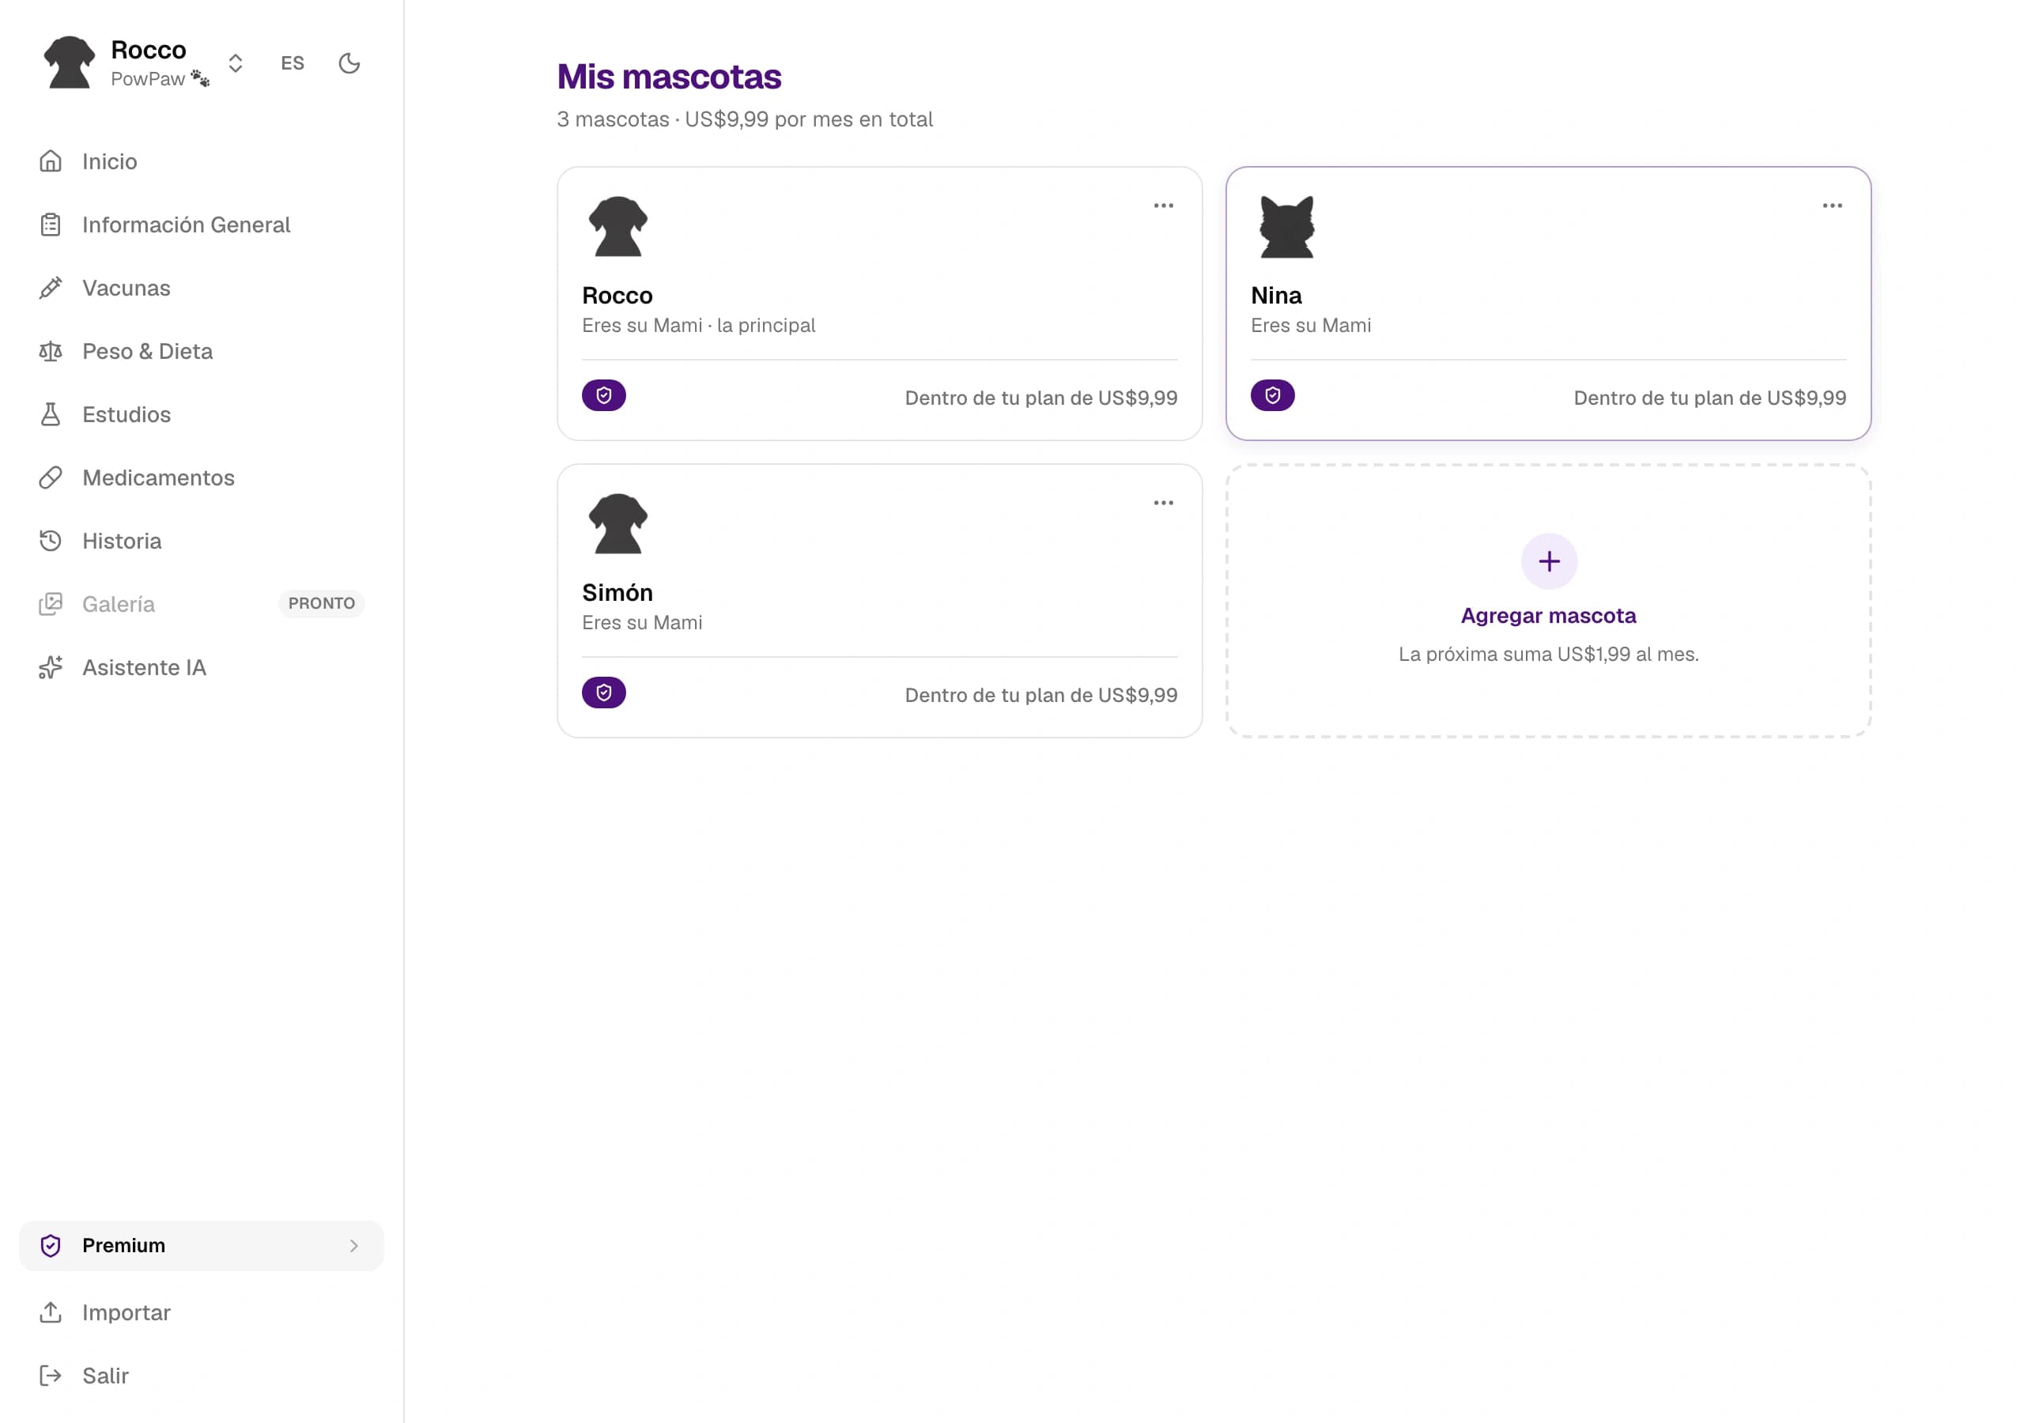This screenshot has width=2024, height=1423.
Task: Click the plus icon to add a pet
Action: pos(1549,561)
